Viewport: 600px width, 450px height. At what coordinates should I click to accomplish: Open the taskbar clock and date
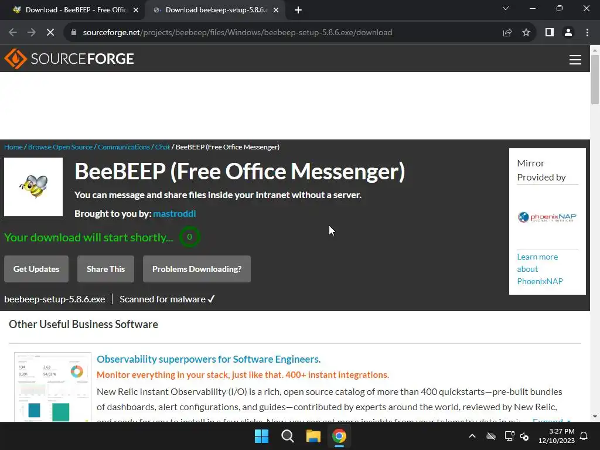pos(557,436)
